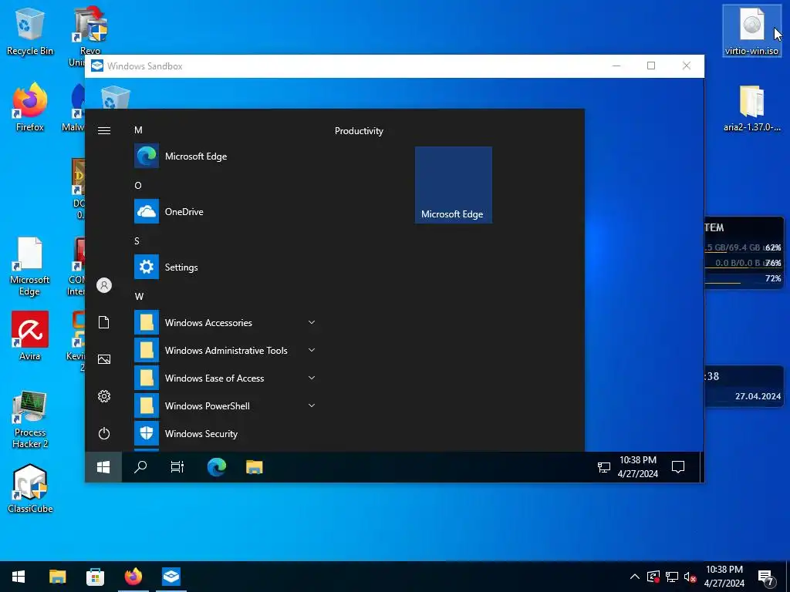Click the host taskbar clock

[x=724, y=577]
